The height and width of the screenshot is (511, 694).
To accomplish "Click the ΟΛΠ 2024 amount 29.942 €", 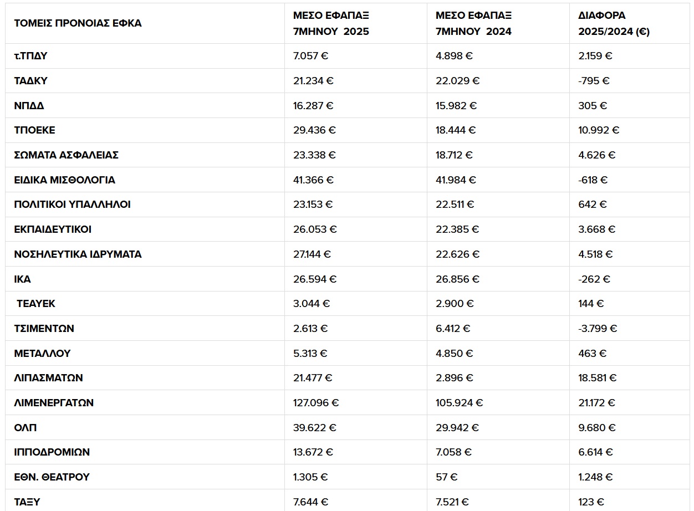I will tap(457, 428).
